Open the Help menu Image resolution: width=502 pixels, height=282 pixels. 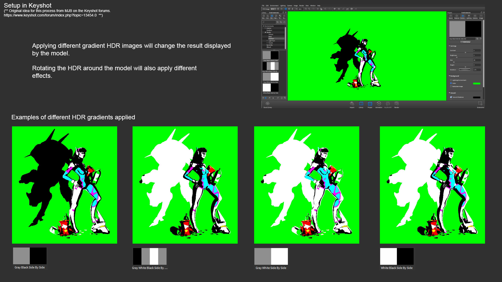pos(319,5)
